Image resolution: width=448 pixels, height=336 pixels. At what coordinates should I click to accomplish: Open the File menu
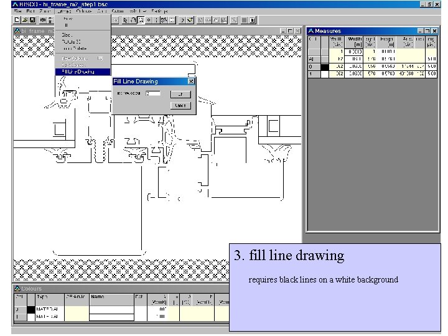click(17, 11)
